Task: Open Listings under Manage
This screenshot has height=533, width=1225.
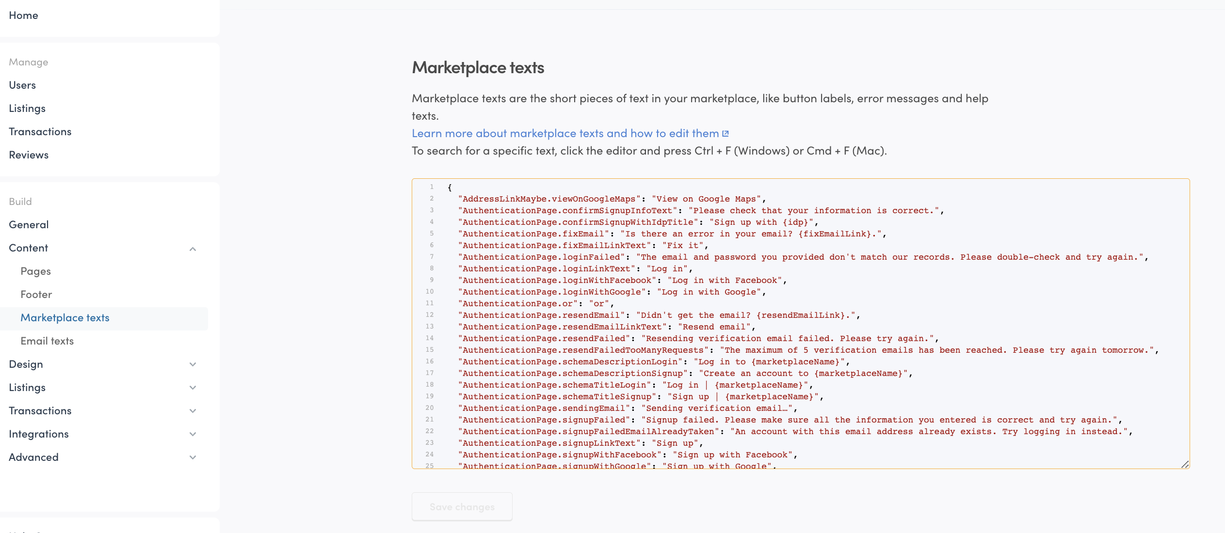Action: (x=27, y=108)
